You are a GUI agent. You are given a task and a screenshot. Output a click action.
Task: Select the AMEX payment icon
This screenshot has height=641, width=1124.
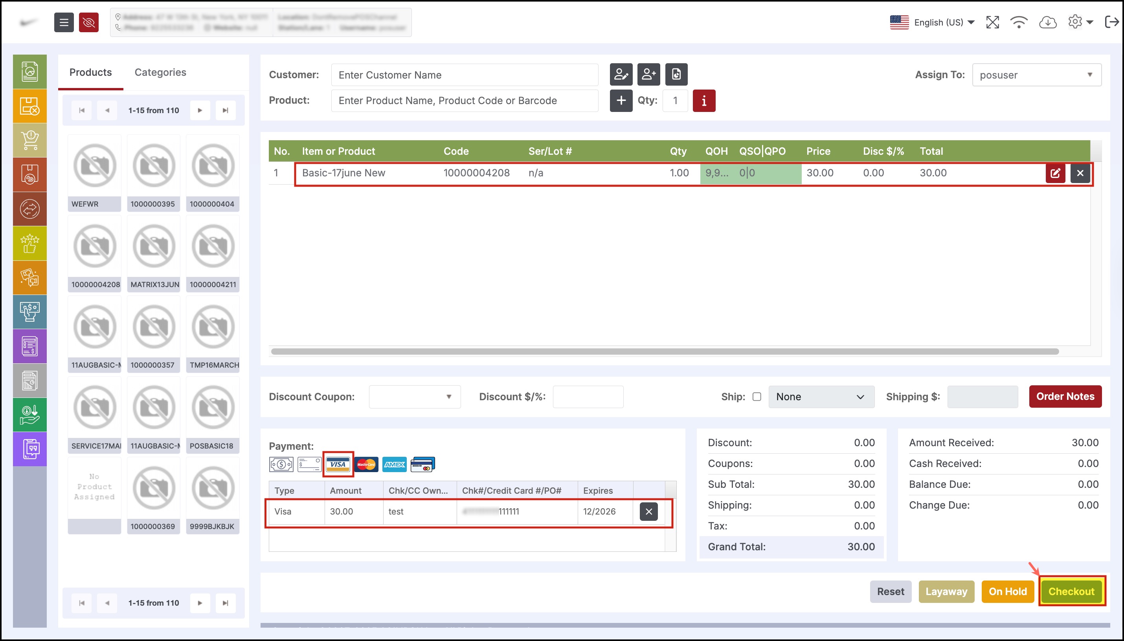tap(394, 464)
